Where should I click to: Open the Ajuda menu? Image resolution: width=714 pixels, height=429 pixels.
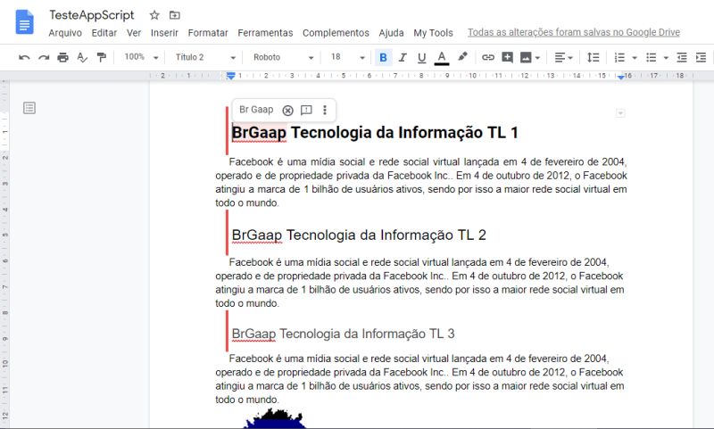pyautogui.click(x=391, y=33)
